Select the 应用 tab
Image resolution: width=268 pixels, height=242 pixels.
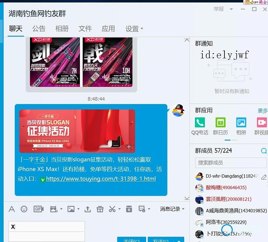(x=108, y=29)
